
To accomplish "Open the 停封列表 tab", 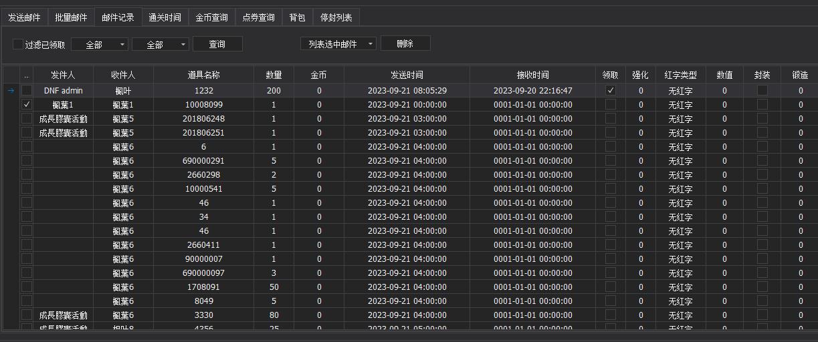I will 336,17.
